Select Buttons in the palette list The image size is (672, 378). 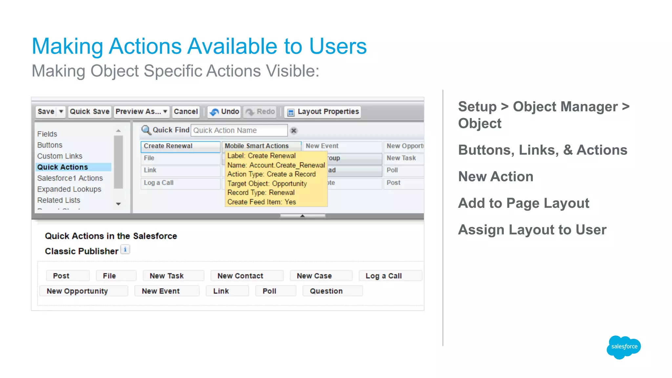coord(50,145)
